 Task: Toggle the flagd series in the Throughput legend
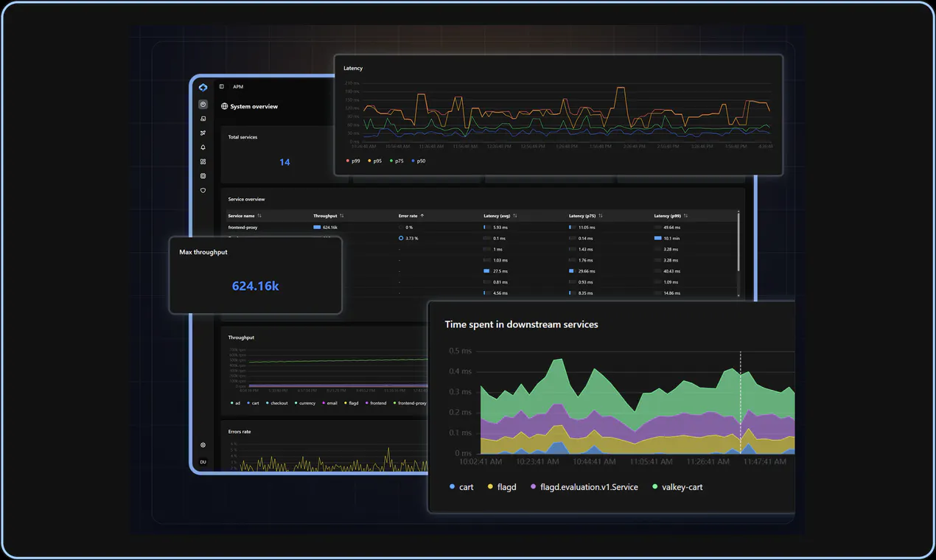click(x=352, y=403)
